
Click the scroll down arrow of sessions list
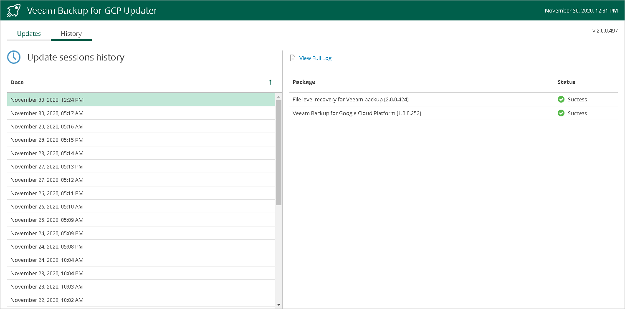tap(279, 305)
